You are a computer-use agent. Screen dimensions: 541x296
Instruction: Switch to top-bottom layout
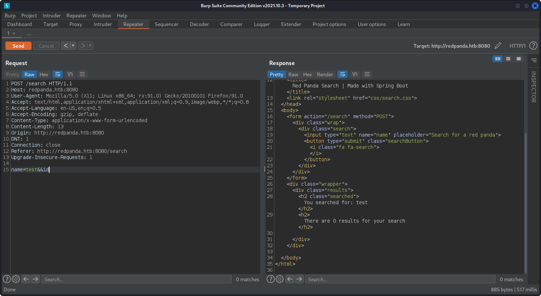[x=508, y=59]
